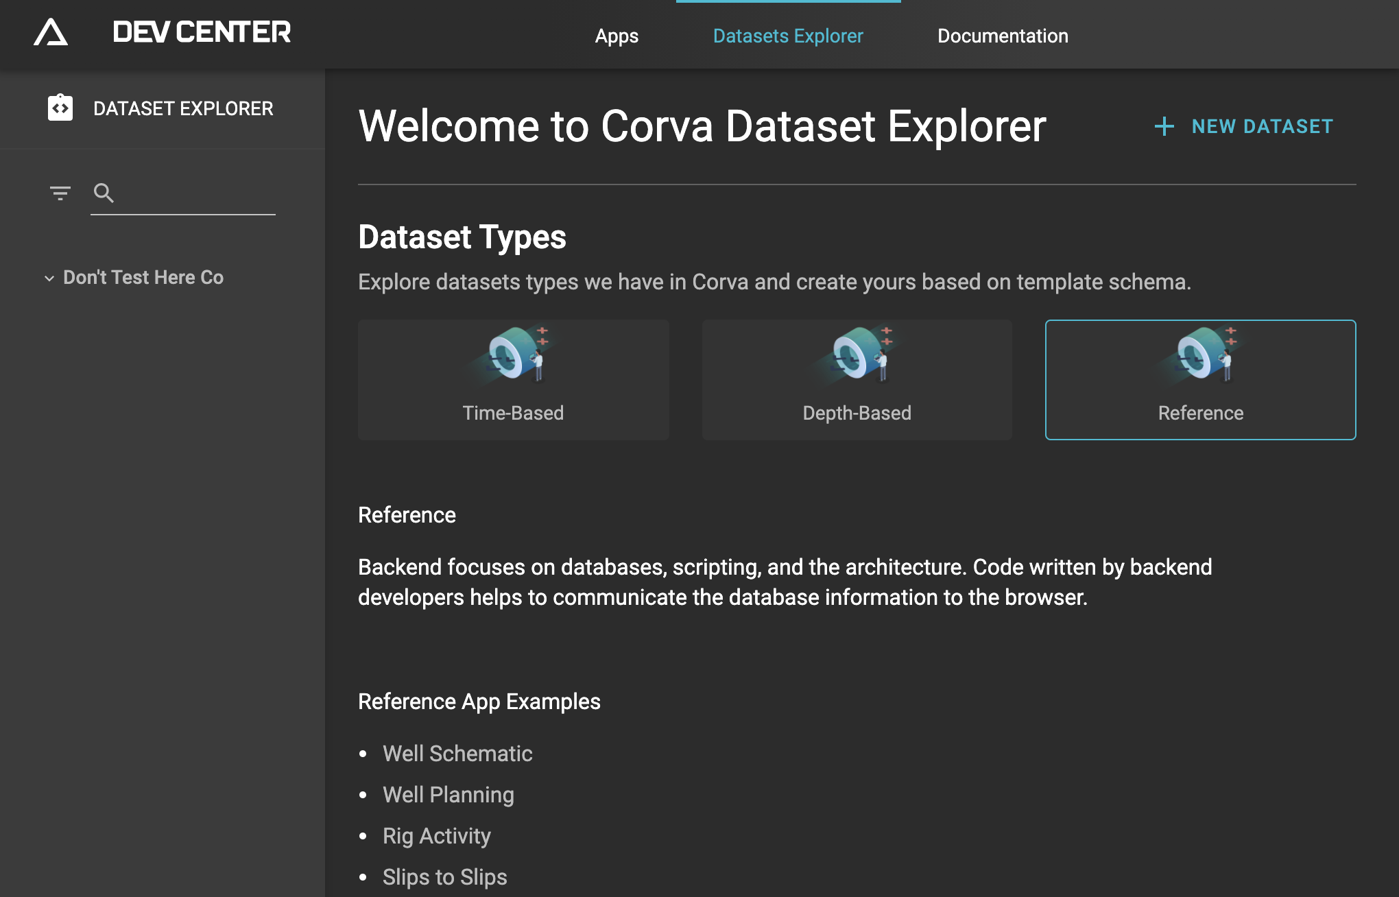Click the NEW DATASET button
Screen dimensions: 1399x897
coord(1244,126)
